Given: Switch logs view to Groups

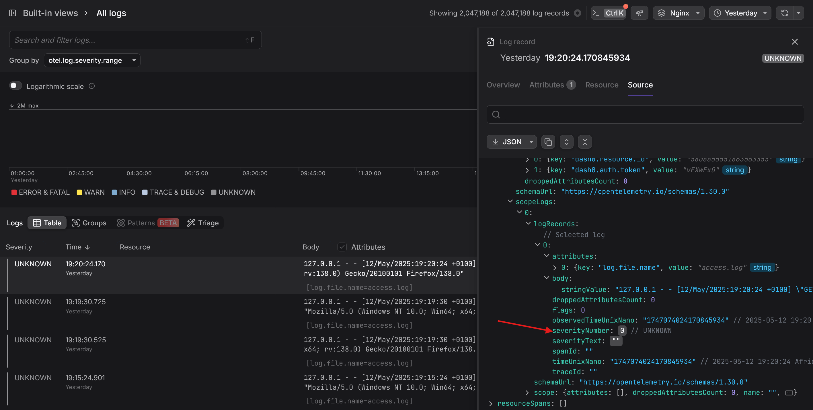Looking at the screenshot, I should (x=89, y=223).
